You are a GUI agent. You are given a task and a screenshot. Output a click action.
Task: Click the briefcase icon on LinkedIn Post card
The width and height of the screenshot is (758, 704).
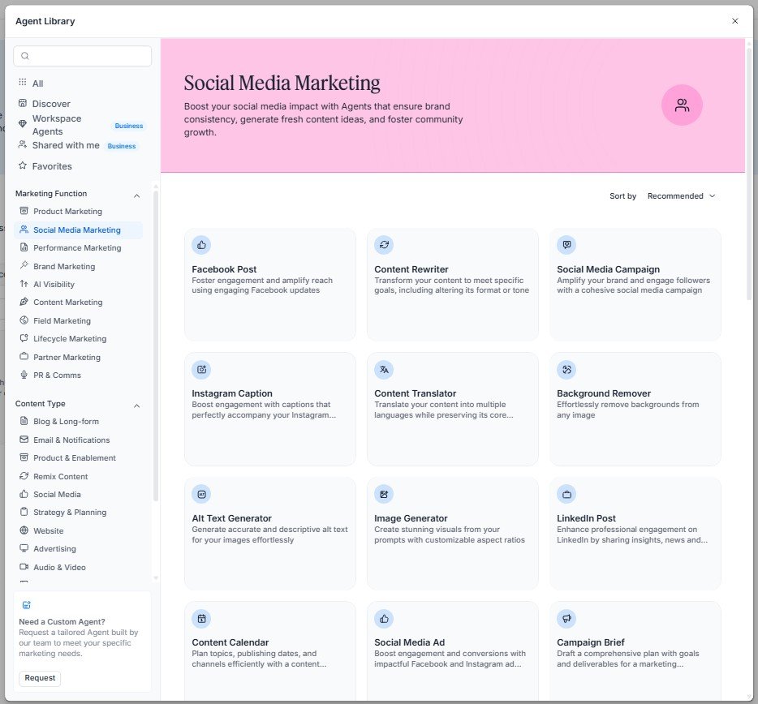tap(566, 494)
